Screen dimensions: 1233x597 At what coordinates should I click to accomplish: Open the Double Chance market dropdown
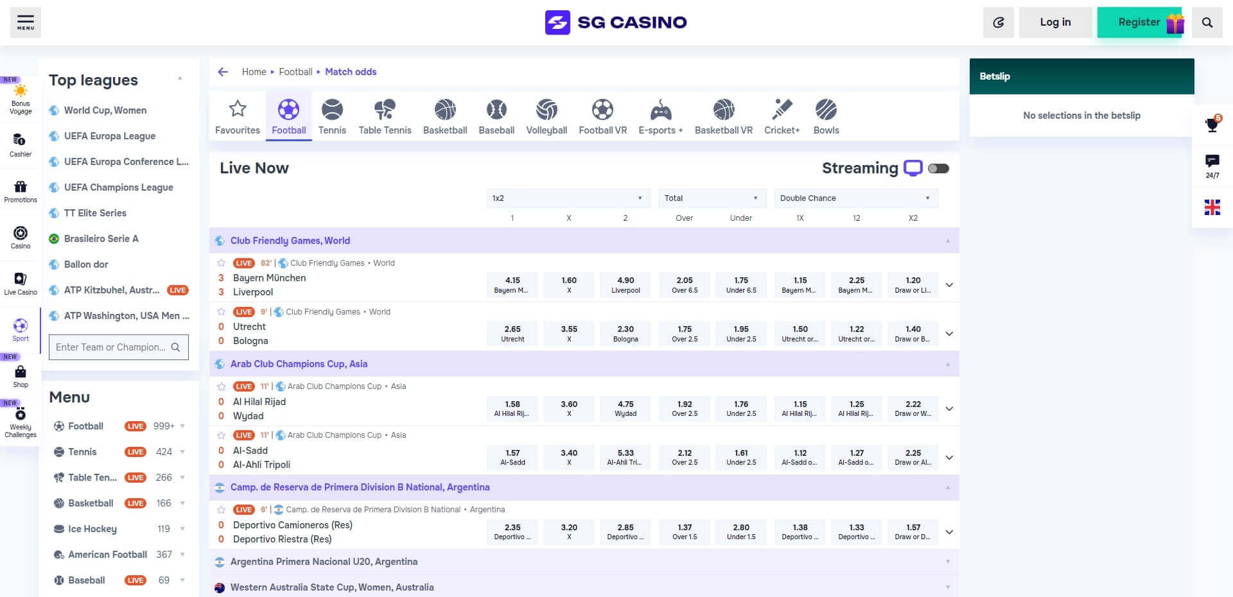click(x=855, y=198)
